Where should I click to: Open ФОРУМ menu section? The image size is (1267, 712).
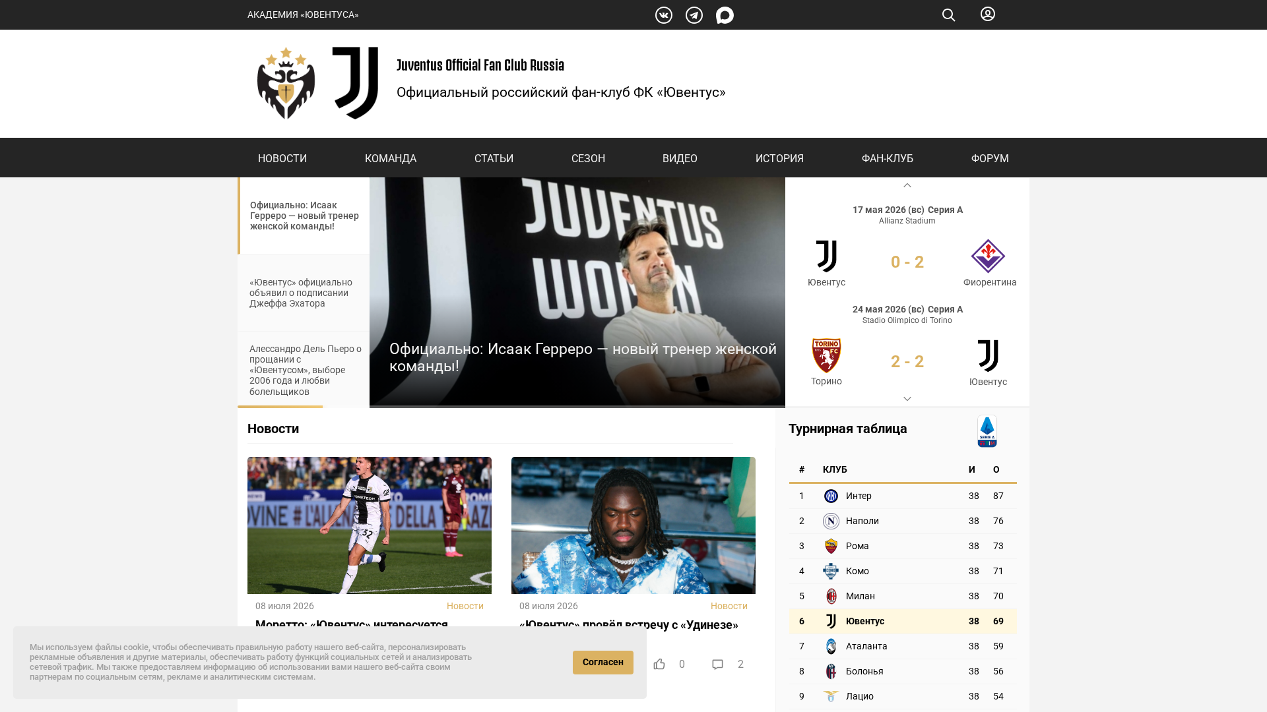(x=990, y=158)
